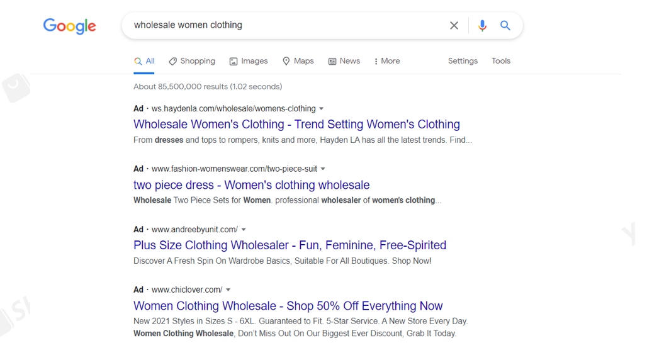Expand dropdown arrow next to andreebyunit.com
The height and width of the screenshot is (355, 647).
click(x=244, y=230)
